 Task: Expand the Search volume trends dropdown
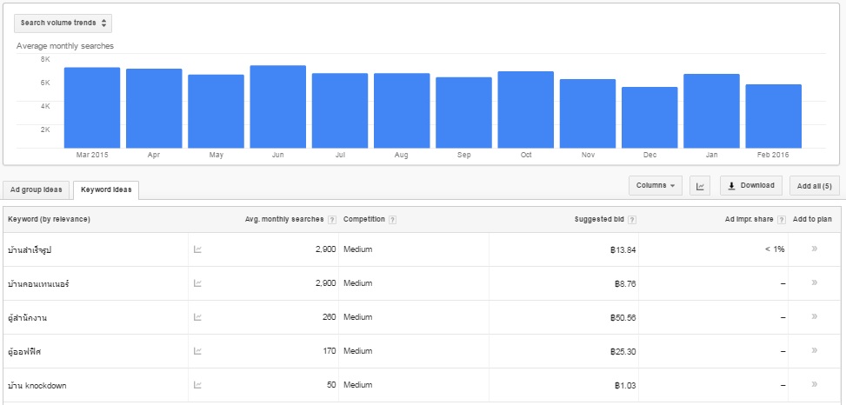[63, 23]
